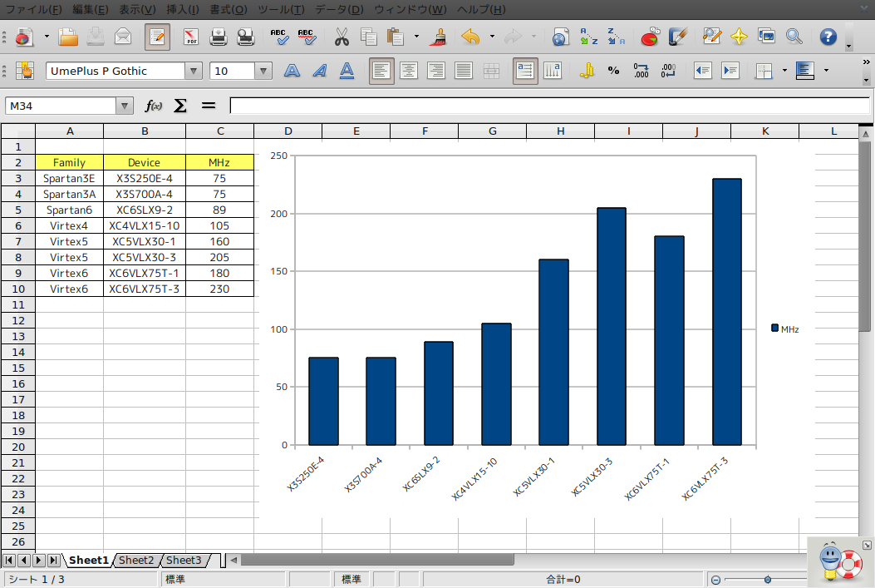Expand the font size dropdown

[x=263, y=71]
